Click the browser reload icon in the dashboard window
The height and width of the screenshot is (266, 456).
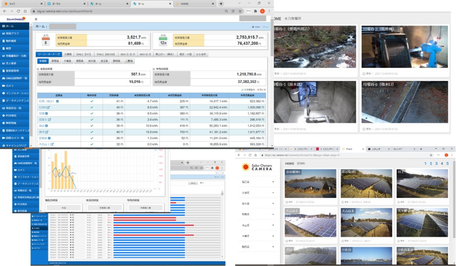click(x=18, y=11)
